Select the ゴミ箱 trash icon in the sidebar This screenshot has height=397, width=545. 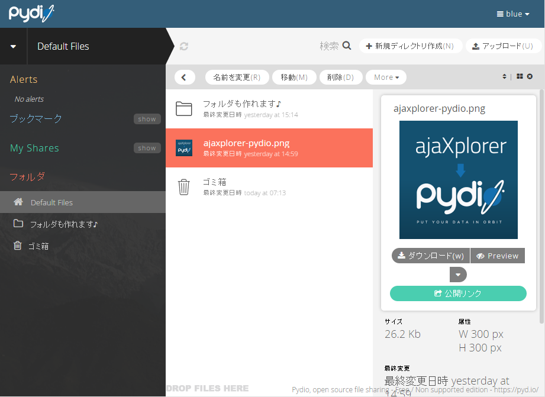tap(17, 246)
